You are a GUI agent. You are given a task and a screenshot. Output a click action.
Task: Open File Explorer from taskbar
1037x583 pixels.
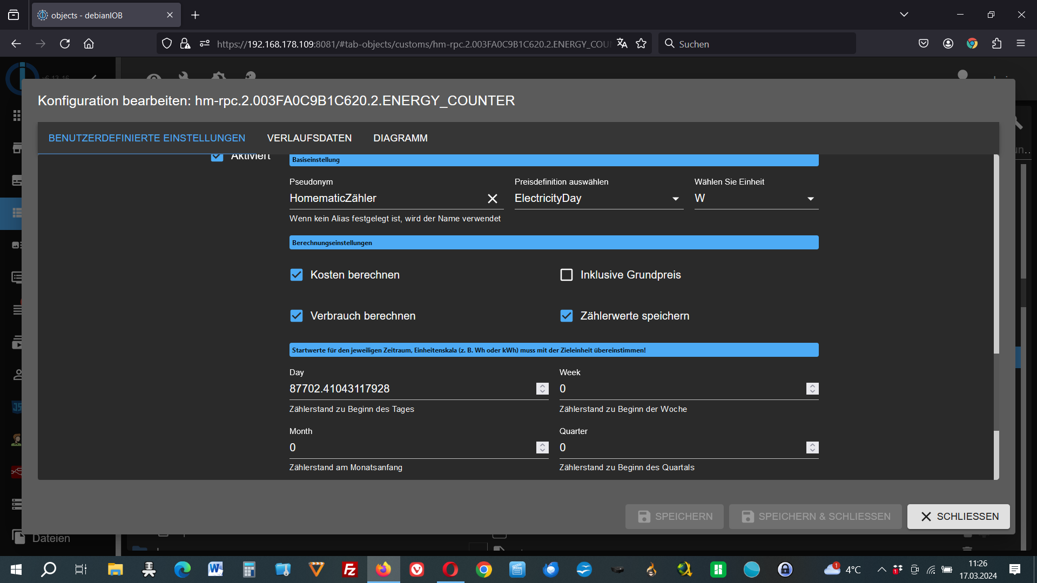click(x=115, y=570)
